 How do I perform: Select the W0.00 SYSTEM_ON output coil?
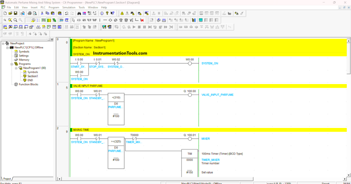tap(190, 63)
